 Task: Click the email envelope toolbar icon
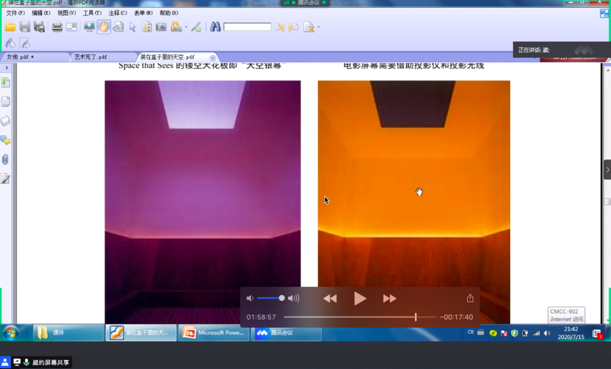click(72, 27)
